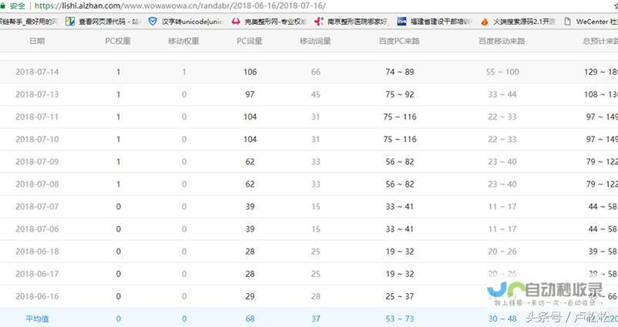
Task: Open the 链帮手 bookmark
Action: tap(29, 22)
